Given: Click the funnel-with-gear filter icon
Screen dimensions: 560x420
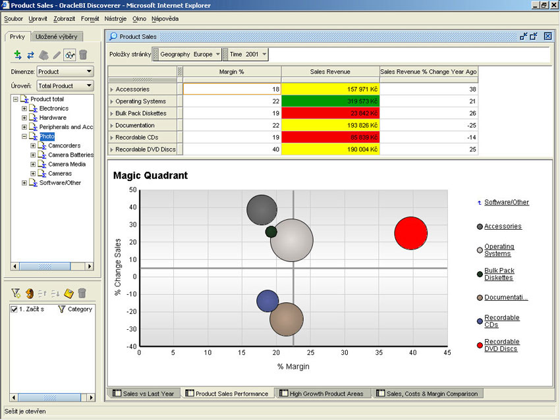Looking at the screenshot, I should click(x=16, y=294).
